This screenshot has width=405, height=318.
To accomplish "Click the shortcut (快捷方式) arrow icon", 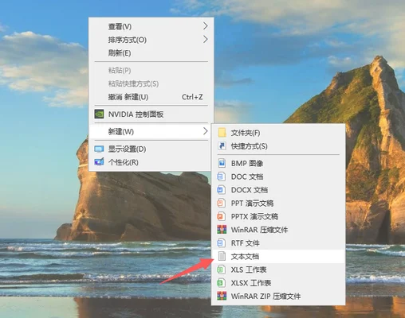I will point(222,145).
